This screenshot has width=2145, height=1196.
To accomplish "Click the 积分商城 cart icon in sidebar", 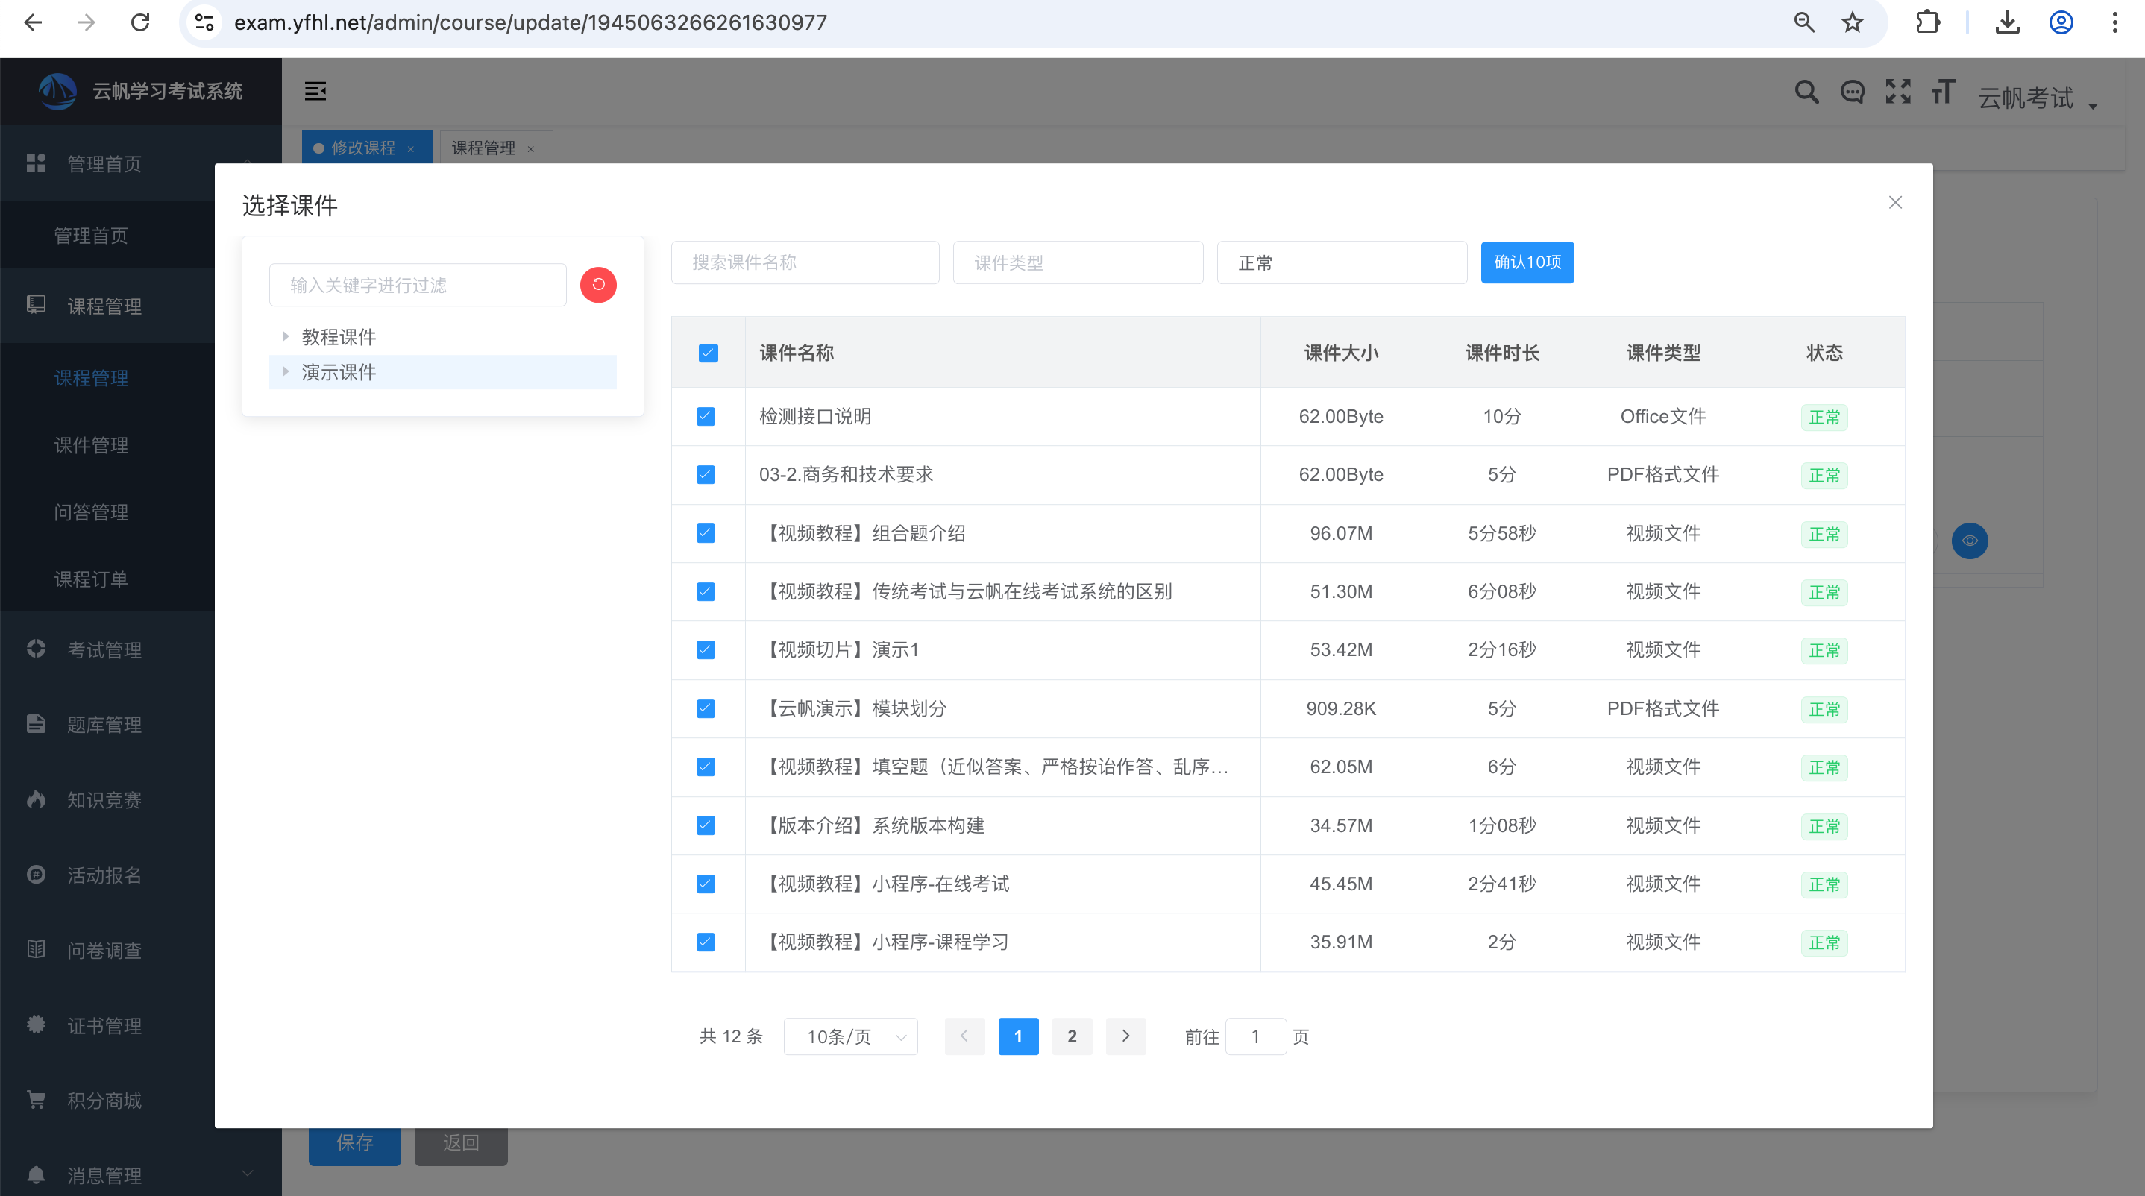I will click(x=36, y=1100).
